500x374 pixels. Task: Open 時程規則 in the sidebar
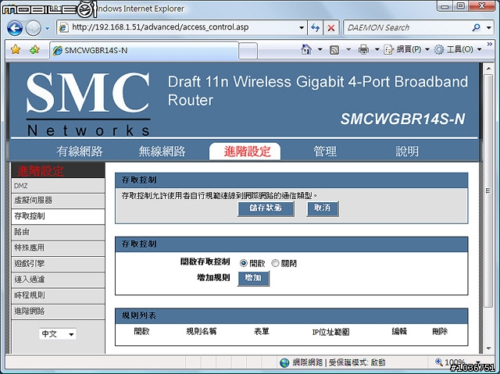[58, 296]
